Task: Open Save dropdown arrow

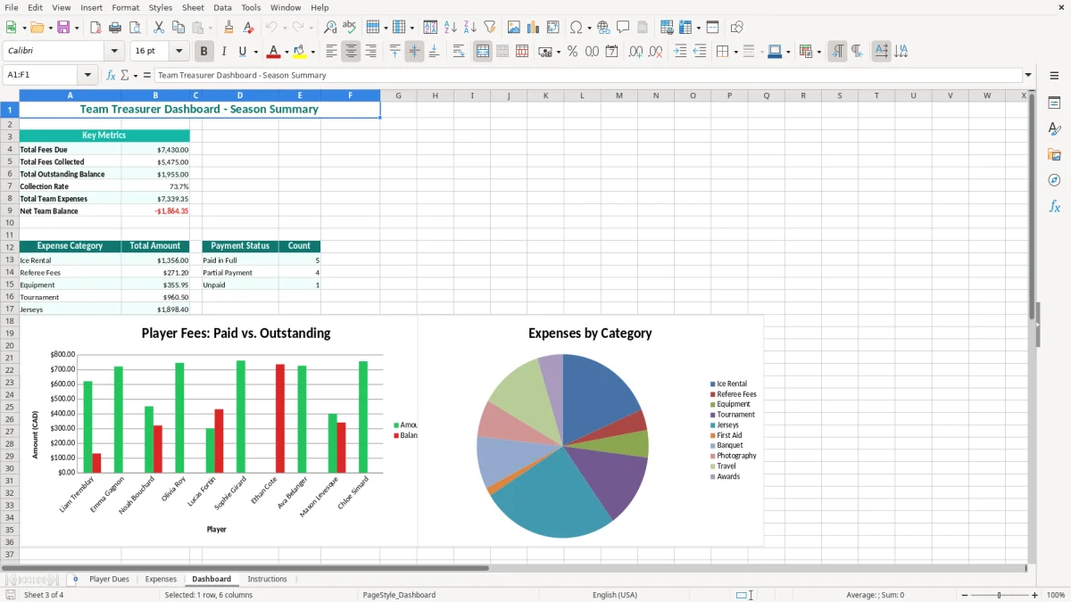Action: pos(76,28)
